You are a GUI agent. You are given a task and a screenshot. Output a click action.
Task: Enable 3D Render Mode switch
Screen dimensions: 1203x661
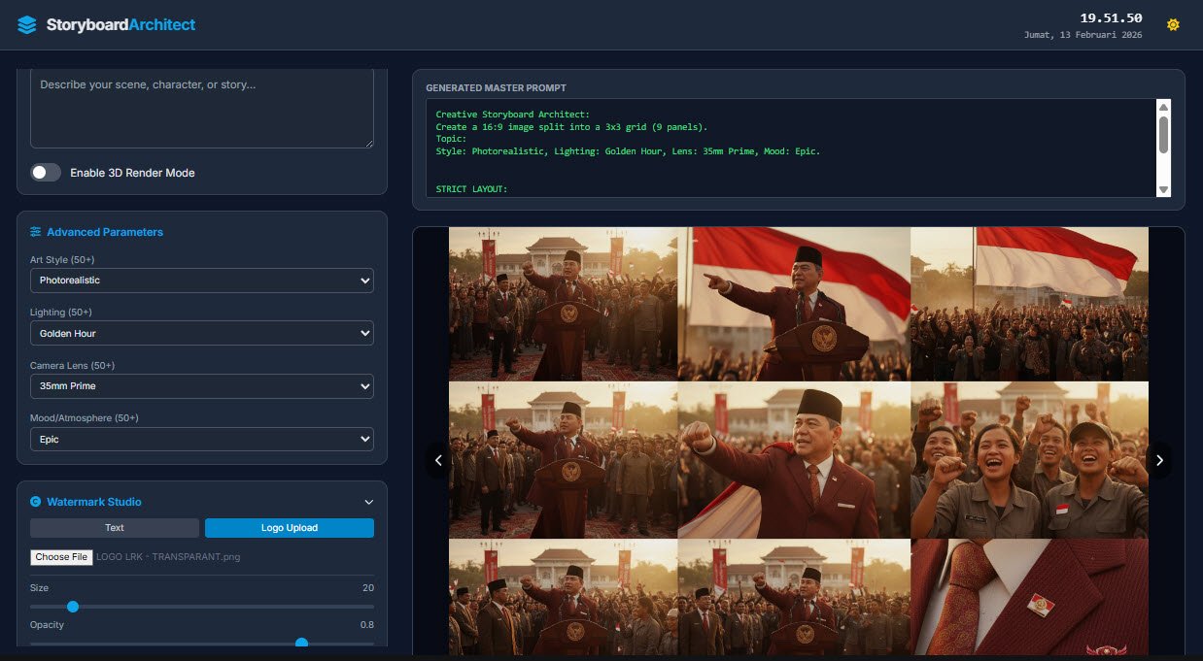coord(46,173)
